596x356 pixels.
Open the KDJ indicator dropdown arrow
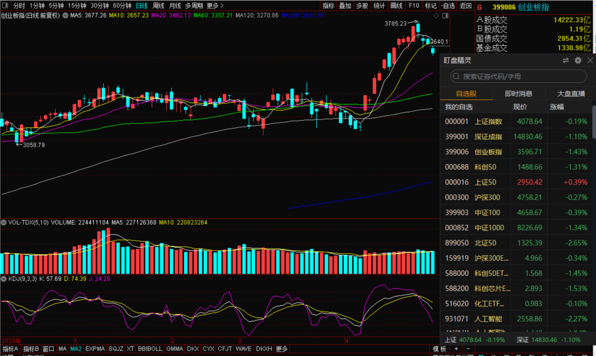[x=4, y=279]
